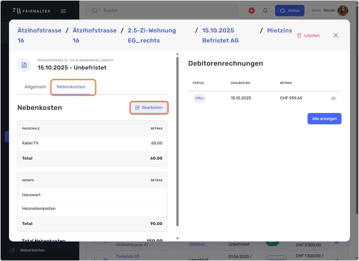Click the red plus add icon
This screenshot has height=261, width=359.
[x=252, y=10]
